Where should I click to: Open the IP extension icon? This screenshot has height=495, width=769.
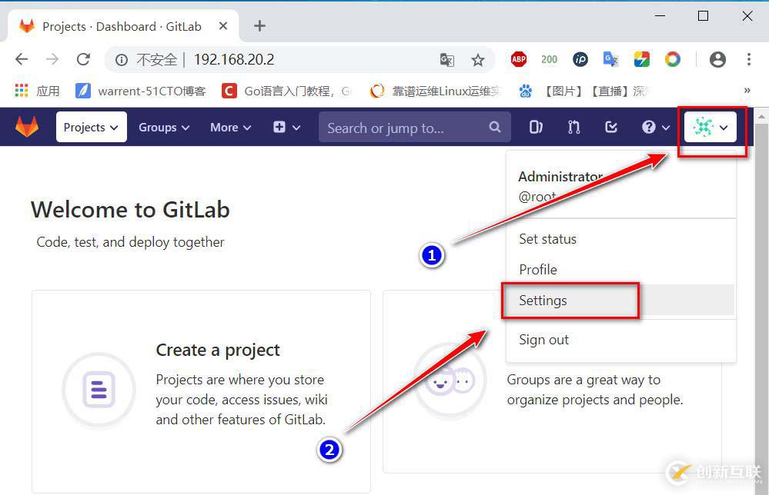point(580,59)
